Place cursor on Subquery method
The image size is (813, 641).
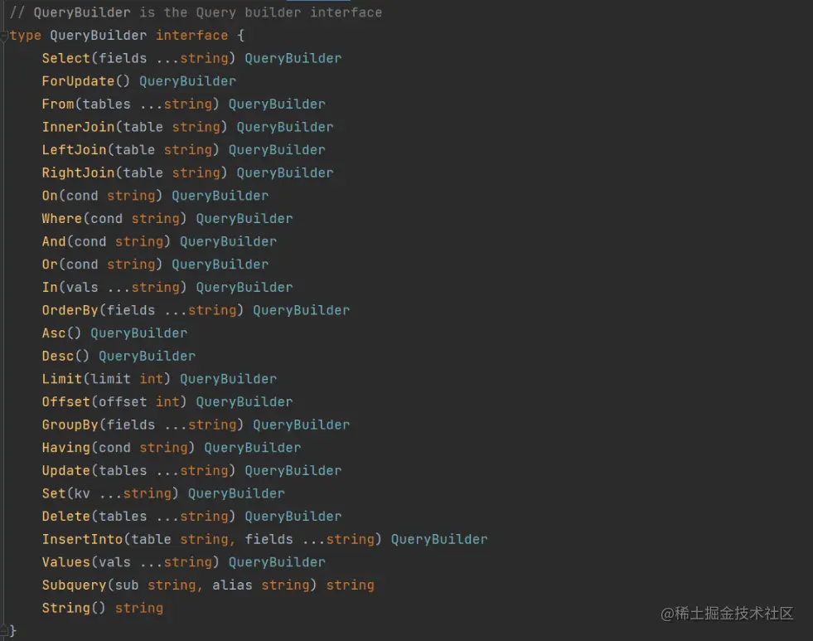click(x=74, y=585)
